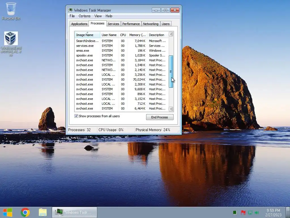Image resolution: width=290 pixels, height=218 pixels.
Task: Click the process list scroll up arrow
Action: click(171, 34)
